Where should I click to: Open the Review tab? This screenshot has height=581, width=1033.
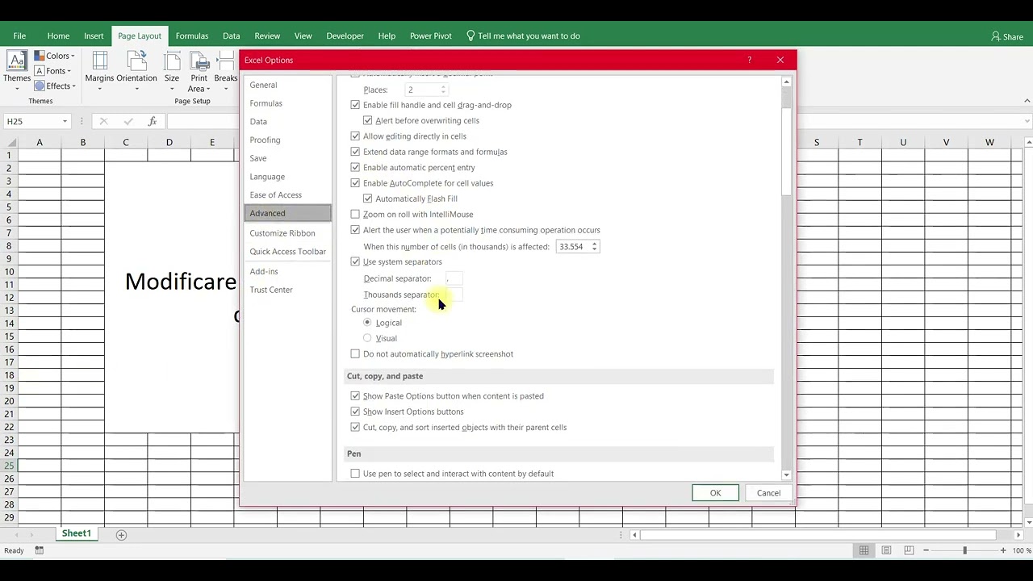(x=267, y=36)
